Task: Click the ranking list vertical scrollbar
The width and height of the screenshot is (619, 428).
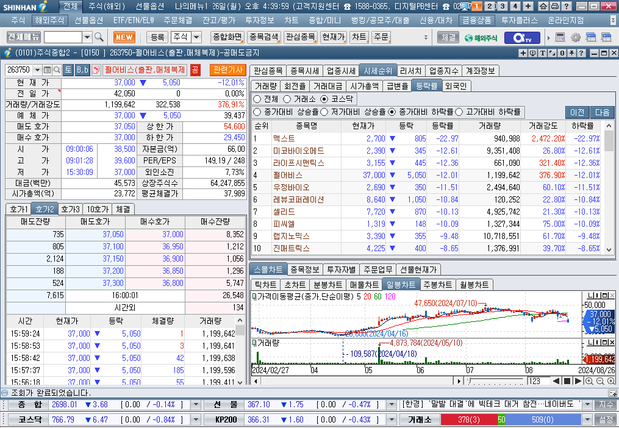Action: (x=609, y=188)
